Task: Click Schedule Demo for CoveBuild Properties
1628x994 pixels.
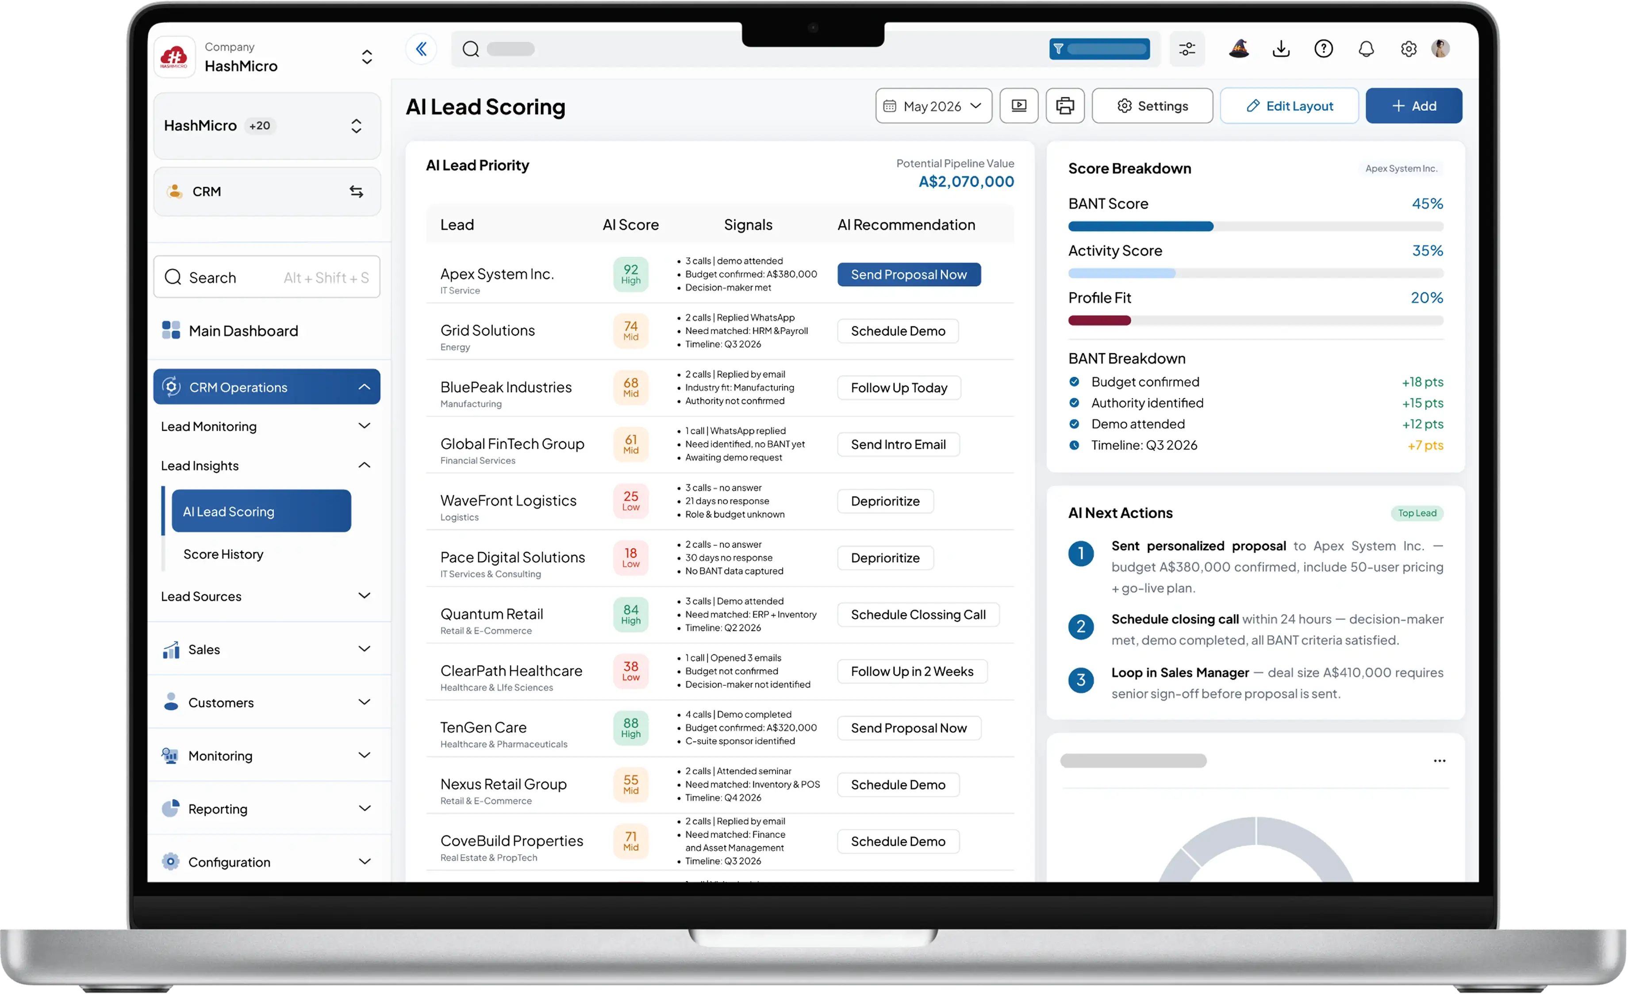Action: 898,842
